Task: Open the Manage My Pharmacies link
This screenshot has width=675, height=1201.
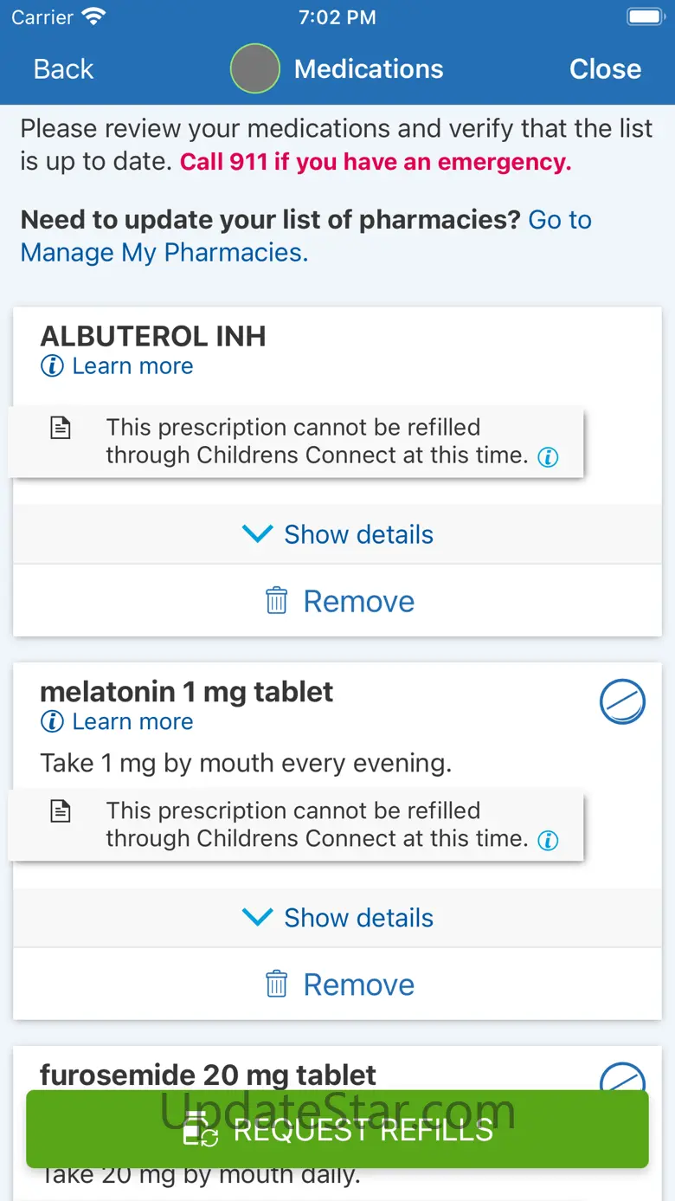Action: coord(164,252)
